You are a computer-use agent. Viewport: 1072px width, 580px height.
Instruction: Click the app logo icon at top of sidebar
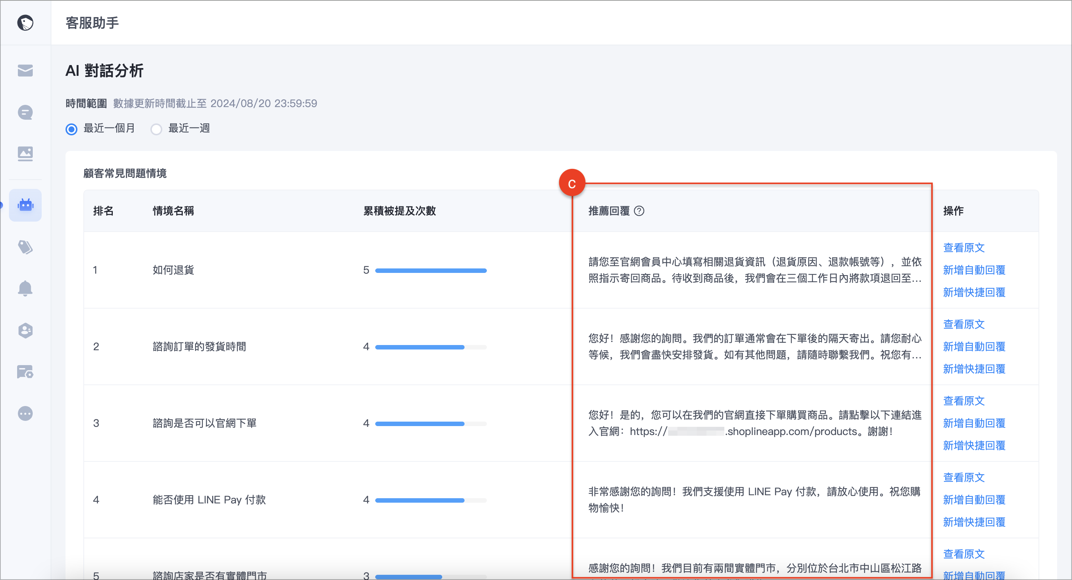coord(25,23)
